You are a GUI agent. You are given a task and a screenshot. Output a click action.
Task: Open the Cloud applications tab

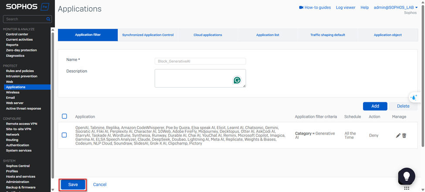pyautogui.click(x=207, y=35)
